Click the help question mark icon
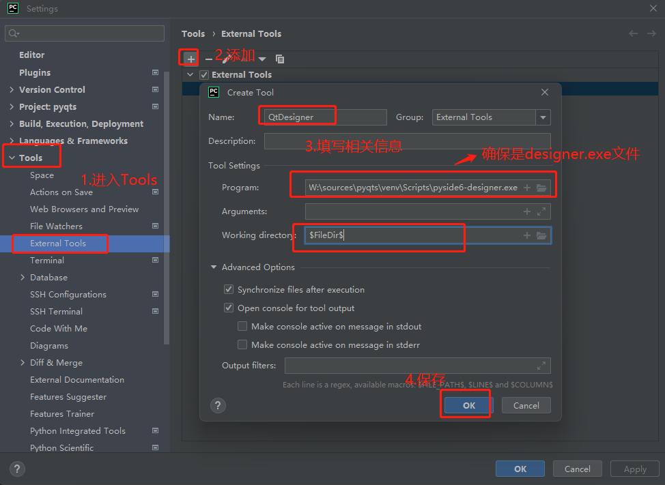The image size is (665, 485). pyautogui.click(x=218, y=405)
